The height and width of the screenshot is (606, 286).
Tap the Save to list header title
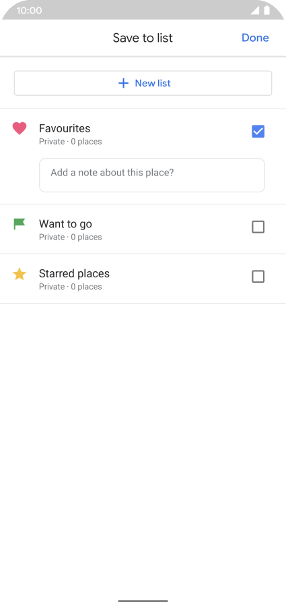(143, 38)
